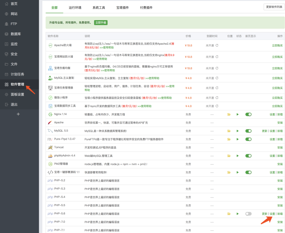
Task: Open 使用帮助 link for 宝塔数据同步工具
Action: (x=144, y=106)
